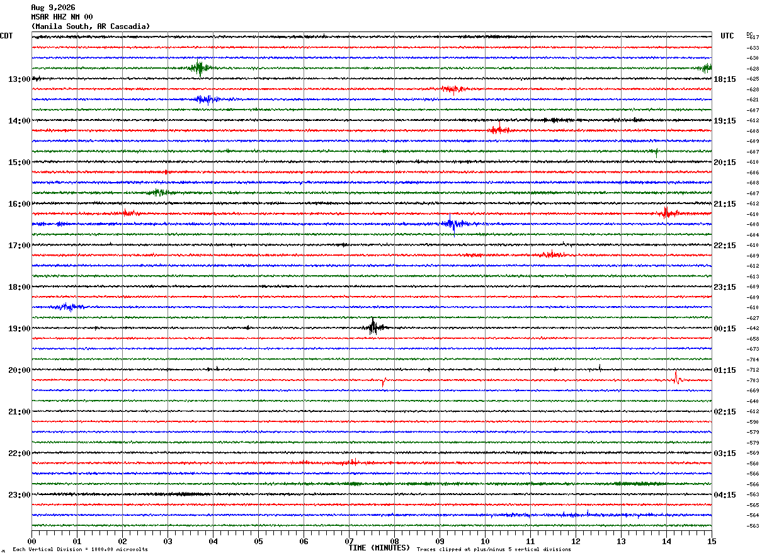
Task: Click the 18:15 UTC time label
Action: (x=725, y=79)
